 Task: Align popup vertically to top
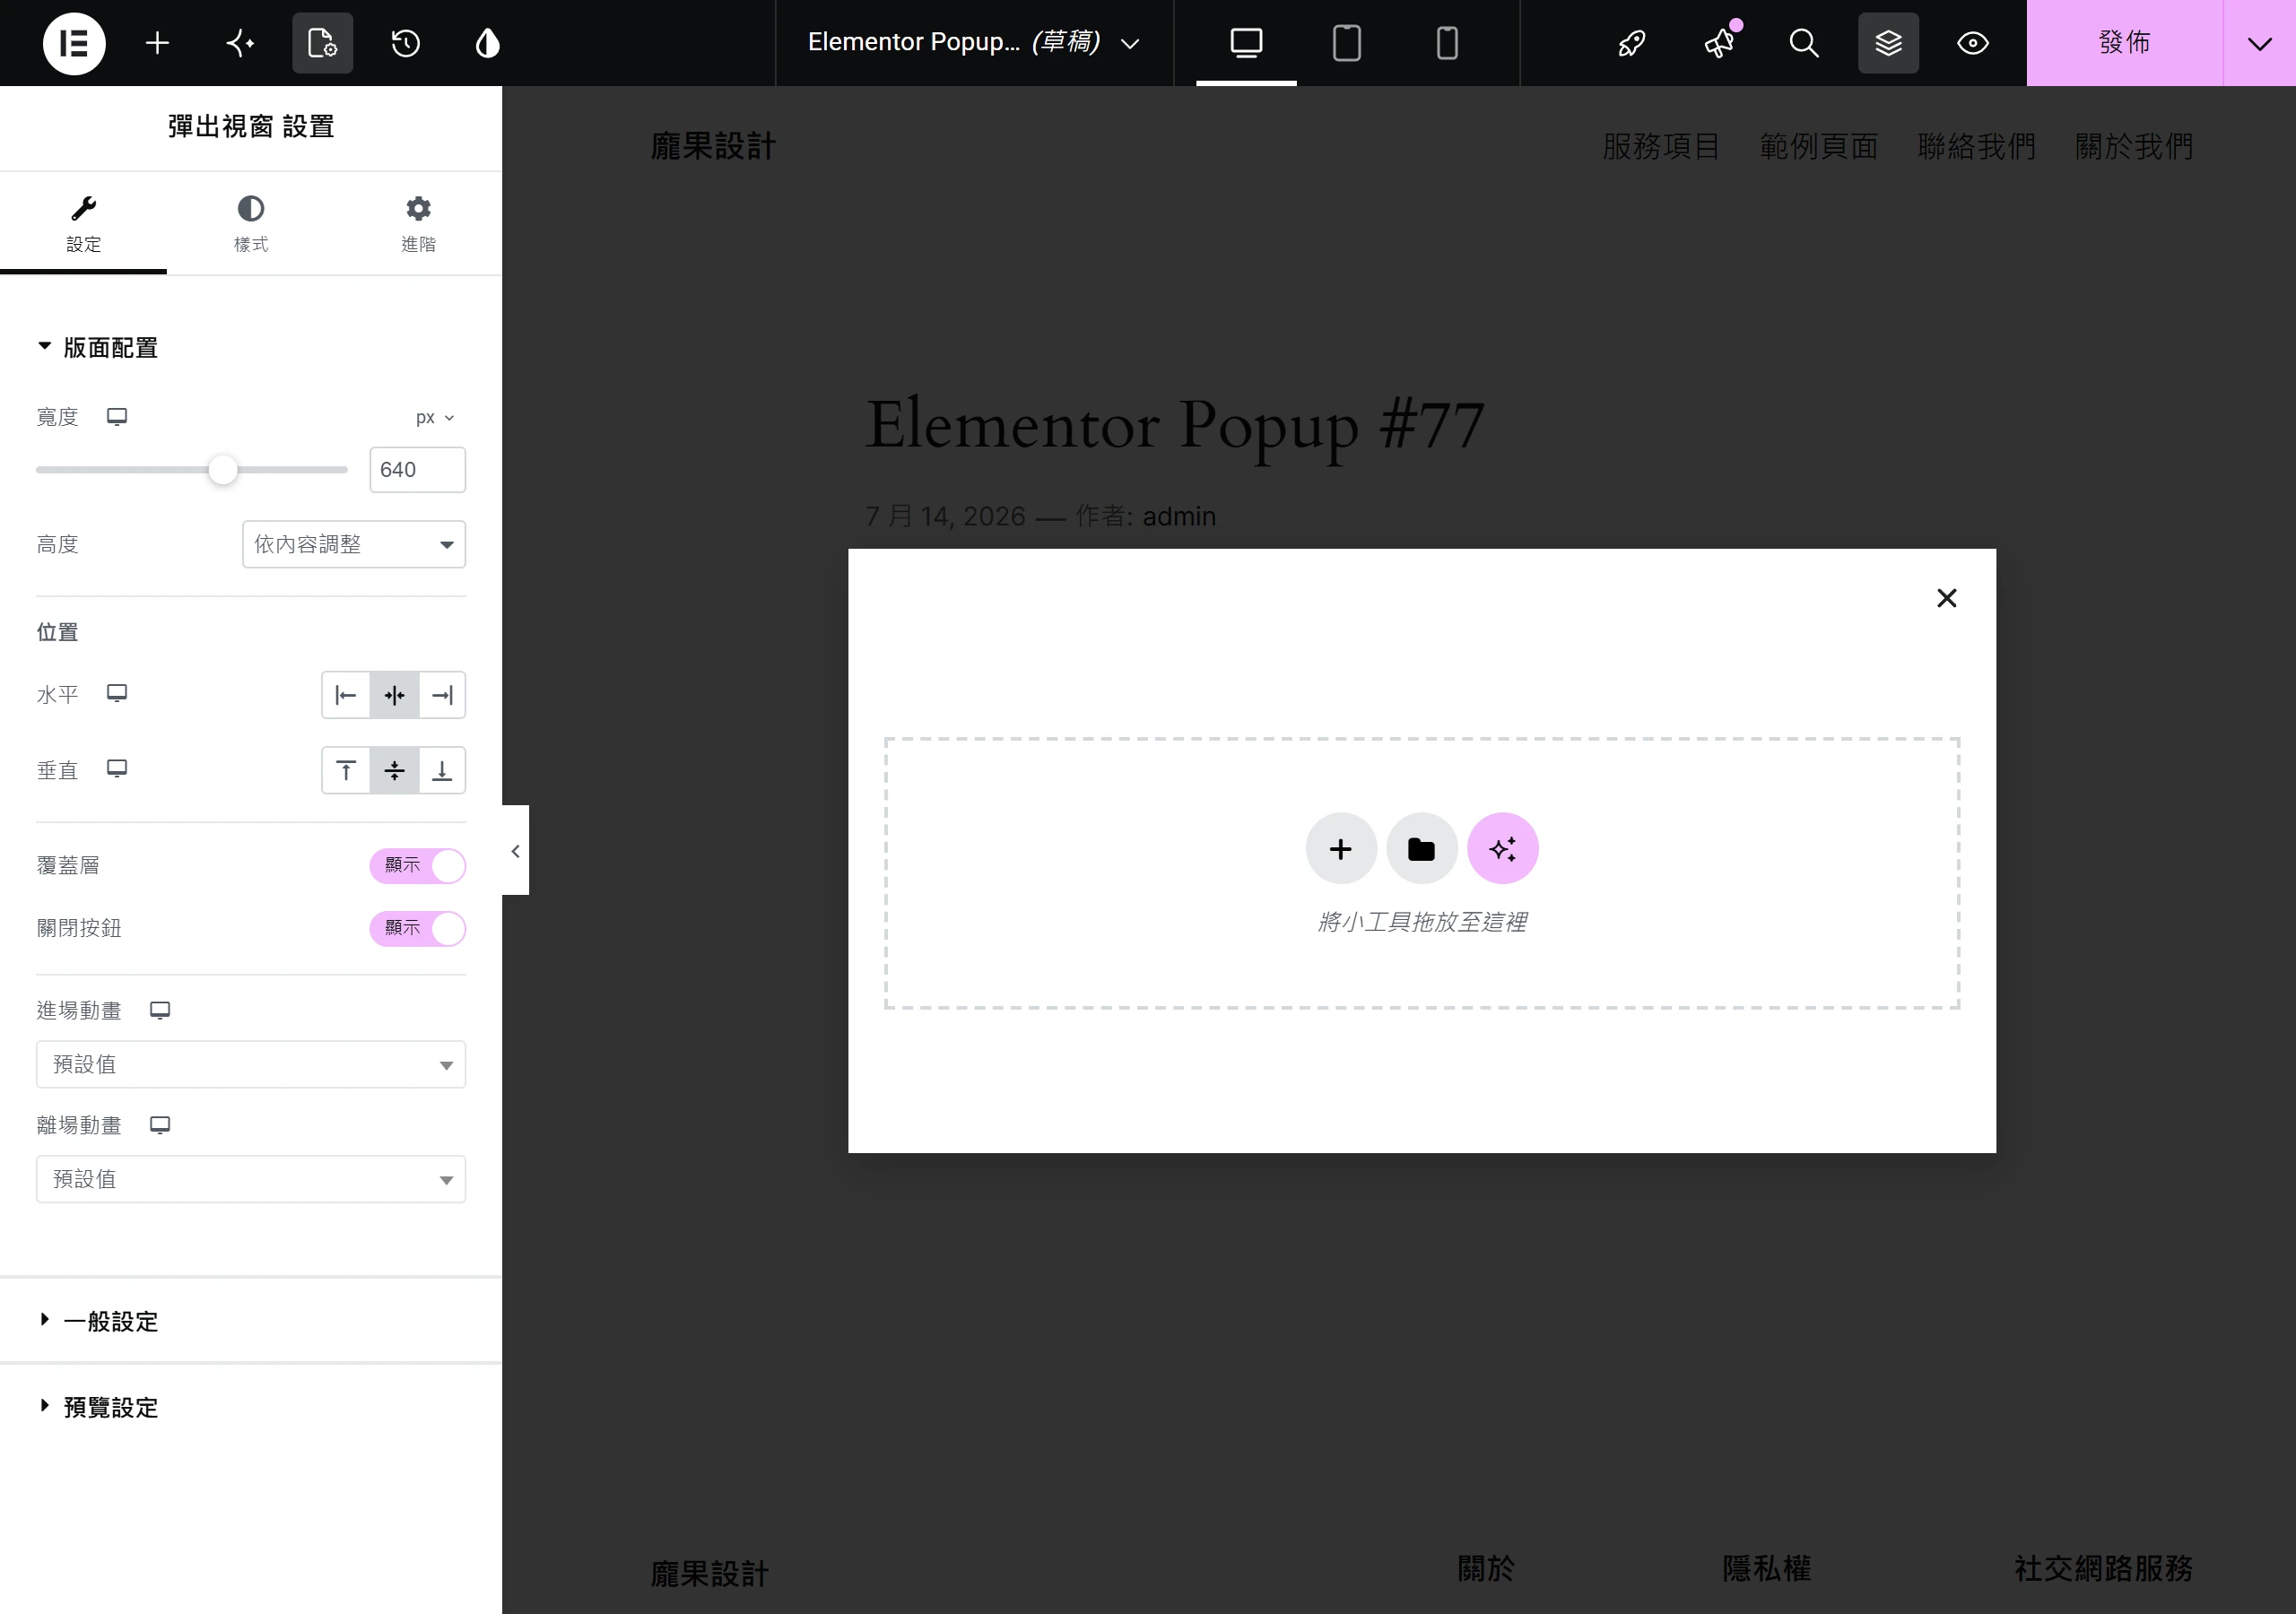pos(346,770)
